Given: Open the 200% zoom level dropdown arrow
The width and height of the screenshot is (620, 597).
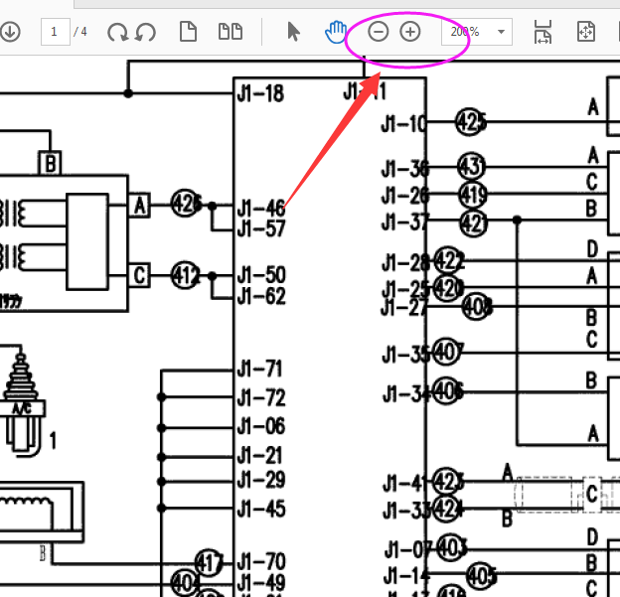Looking at the screenshot, I should click(501, 32).
